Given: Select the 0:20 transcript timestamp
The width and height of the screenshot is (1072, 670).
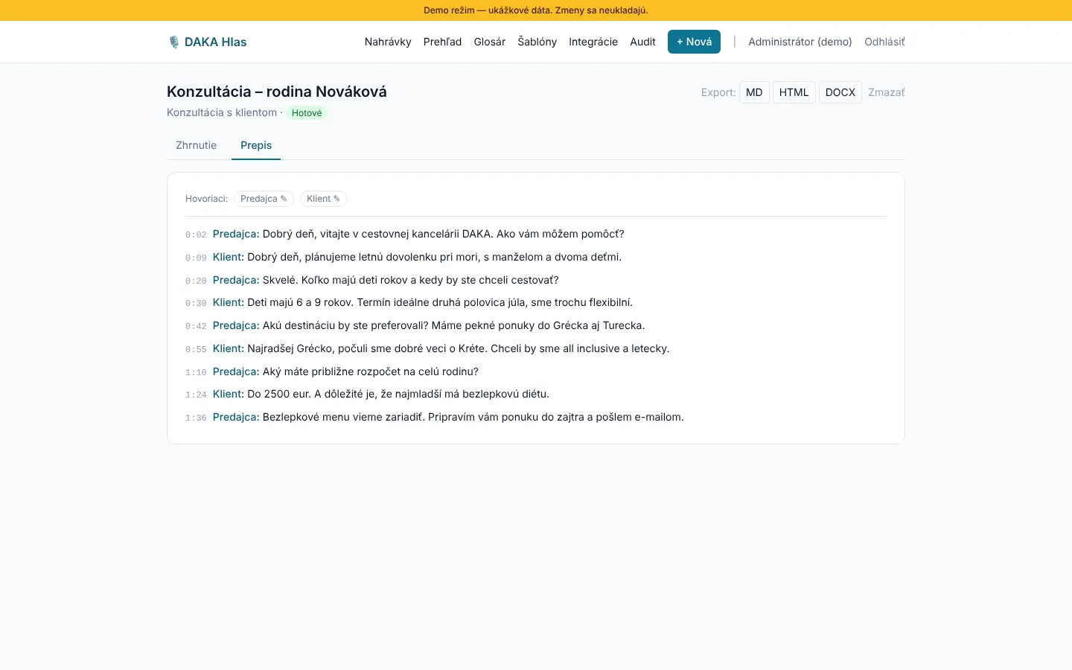Looking at the screenshot, I should pos(196,281).
